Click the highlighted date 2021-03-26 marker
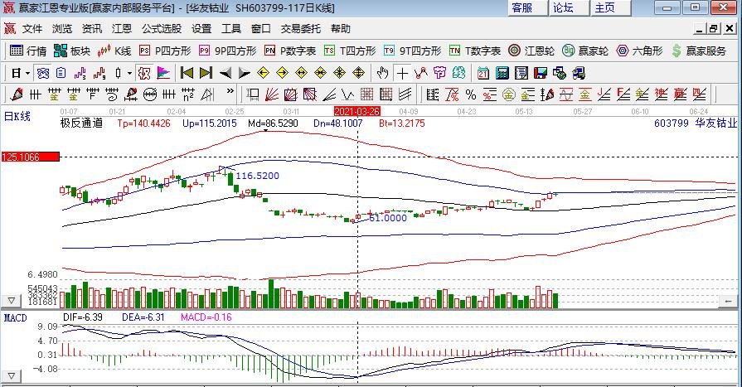Image resolution: width=742 pixels, height=387 pixels. (357, 111)
